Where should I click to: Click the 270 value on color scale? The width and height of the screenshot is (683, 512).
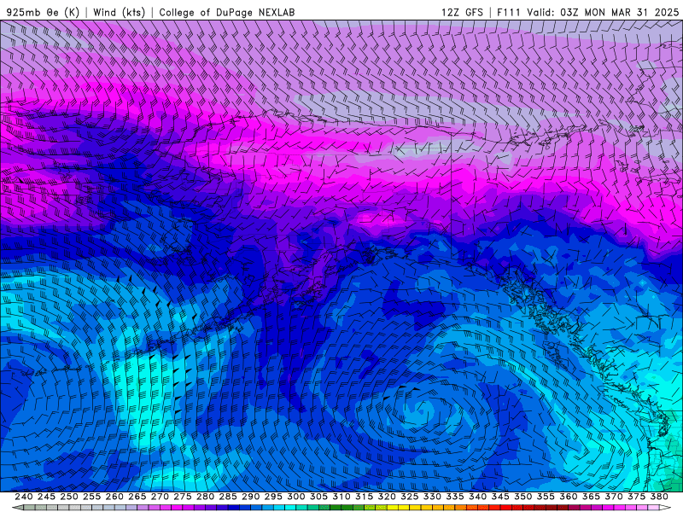(160, 497)
